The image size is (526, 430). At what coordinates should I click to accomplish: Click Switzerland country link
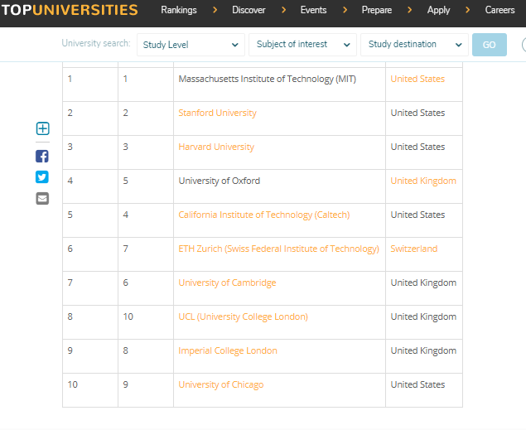[x=413, y=249]
